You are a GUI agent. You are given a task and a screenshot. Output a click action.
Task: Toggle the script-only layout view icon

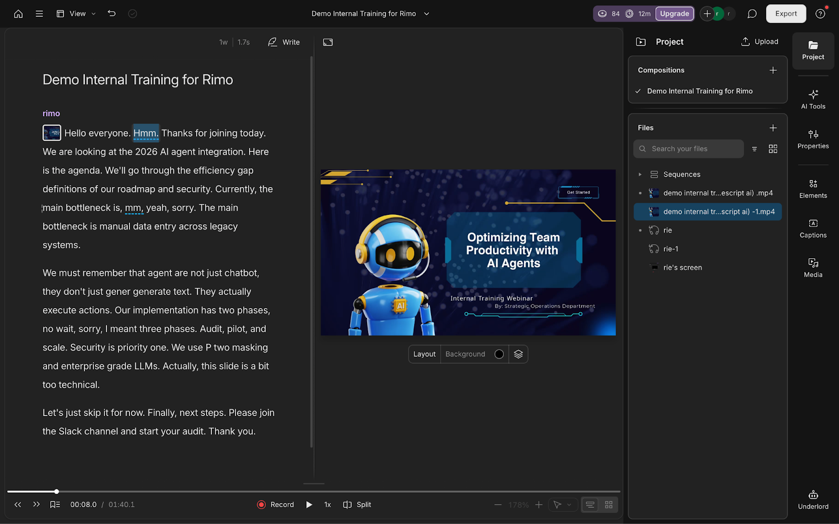pos(590,505)
